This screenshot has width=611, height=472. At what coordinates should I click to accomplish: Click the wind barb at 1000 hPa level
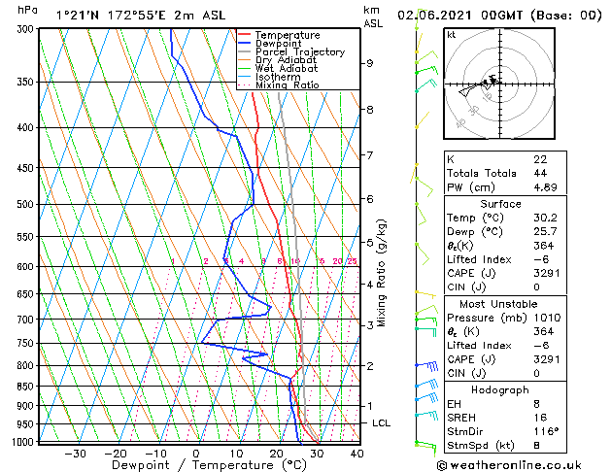424,444
